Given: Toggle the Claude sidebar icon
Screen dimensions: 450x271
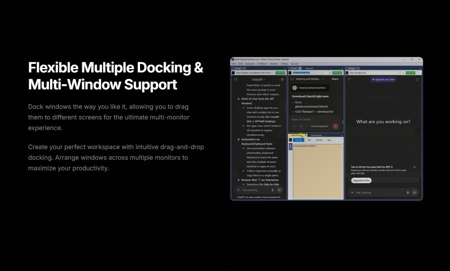Looking at the screenshot, I should tap(292, 79).
